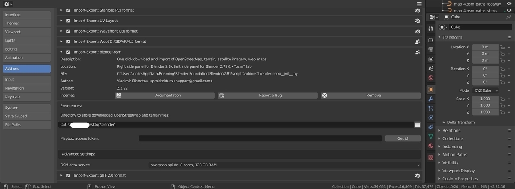The height and width of the screenshot is (189, 515).
Task: Disable the Stanford PLY format add-on
Action: [x=68, y=10]
